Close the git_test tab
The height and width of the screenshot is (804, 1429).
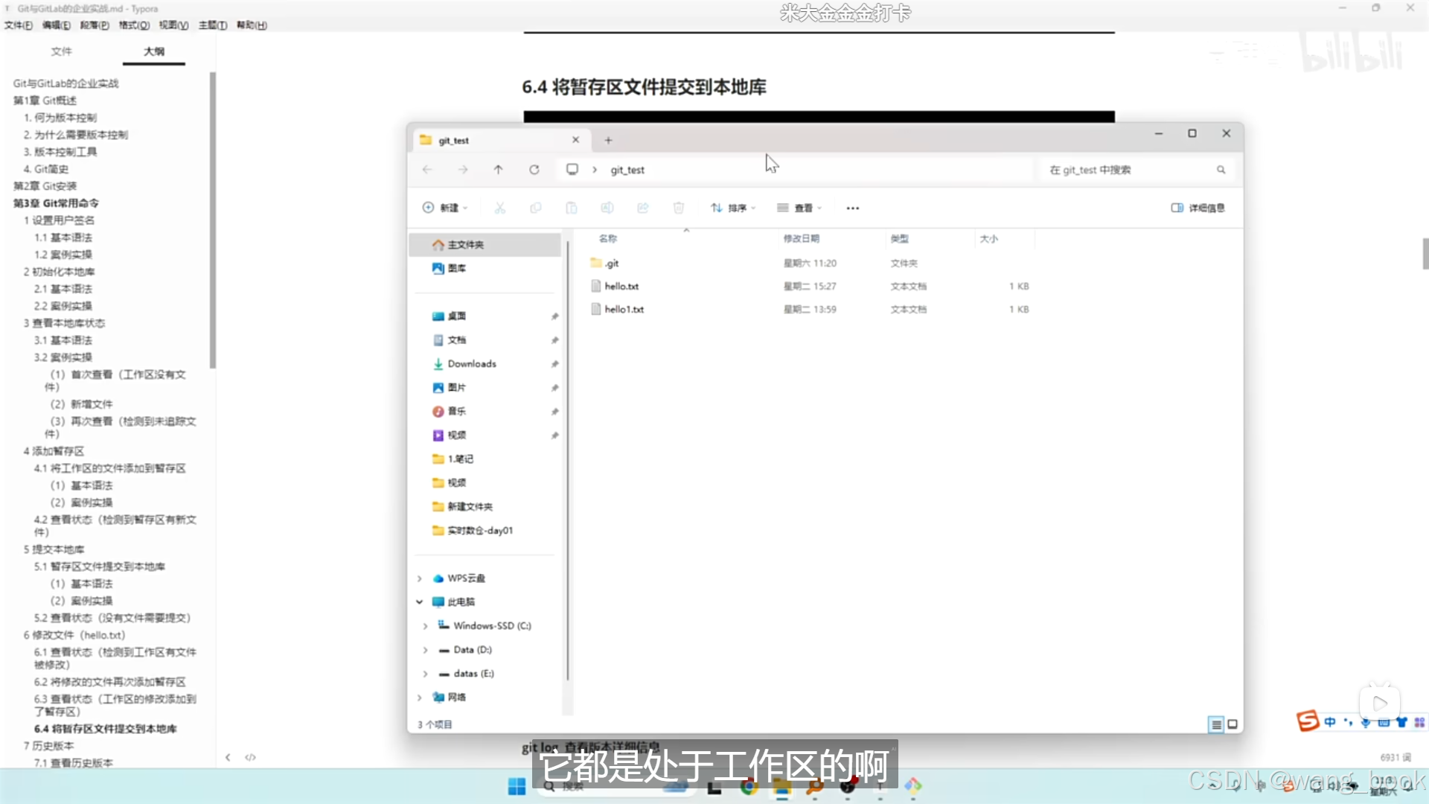[575, 140]
